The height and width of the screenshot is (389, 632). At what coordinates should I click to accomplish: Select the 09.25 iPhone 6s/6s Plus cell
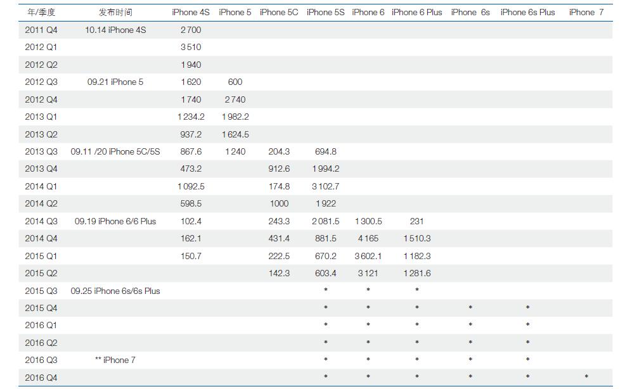pyautogui.click(x=115, y=291)
